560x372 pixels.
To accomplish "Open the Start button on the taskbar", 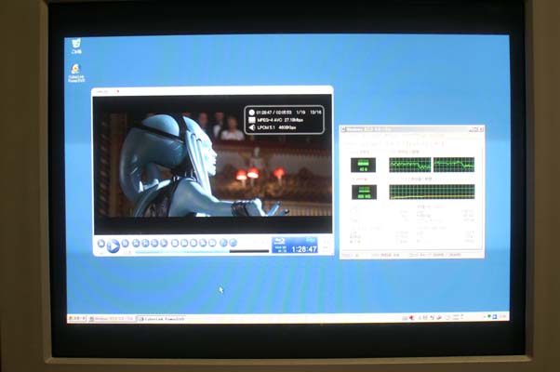I will pyautogui.click(x=77, y=318).
